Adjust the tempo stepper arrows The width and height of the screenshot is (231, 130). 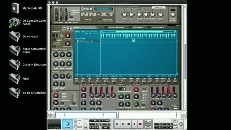[x=100, y=127]
